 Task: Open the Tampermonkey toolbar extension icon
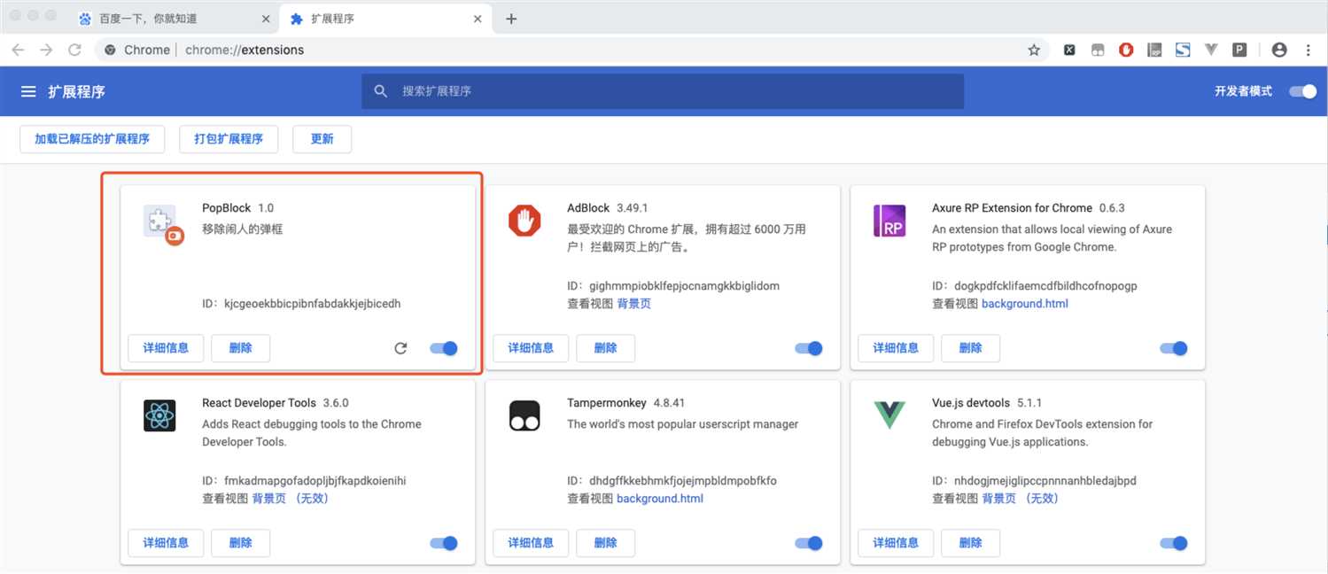click(x=1098, y=50)
